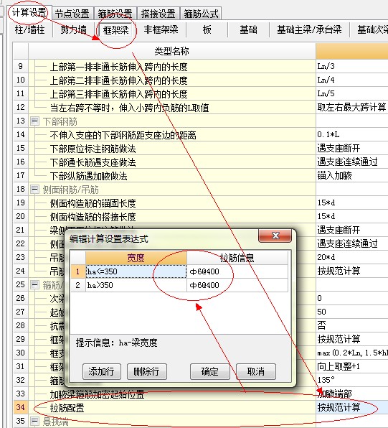Click the 遇支座连续通过 value in row 16

pos(352,162)
